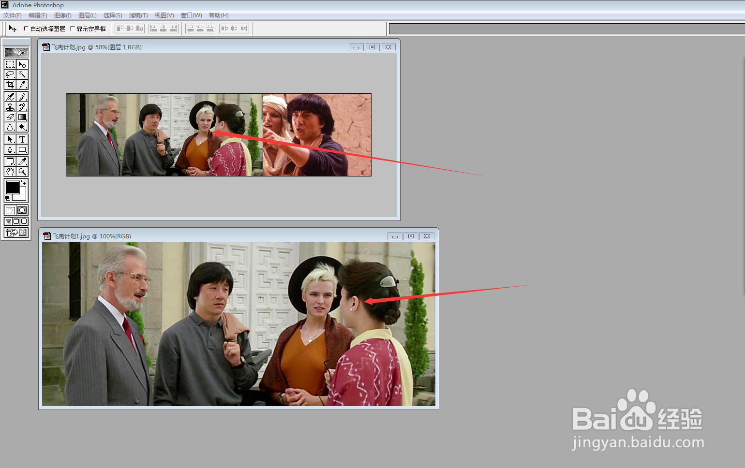
Task: Distribute bottom edges button
Action: coord(210,29)
